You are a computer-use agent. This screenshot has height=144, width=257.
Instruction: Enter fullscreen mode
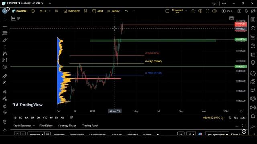tap(208, 11)
